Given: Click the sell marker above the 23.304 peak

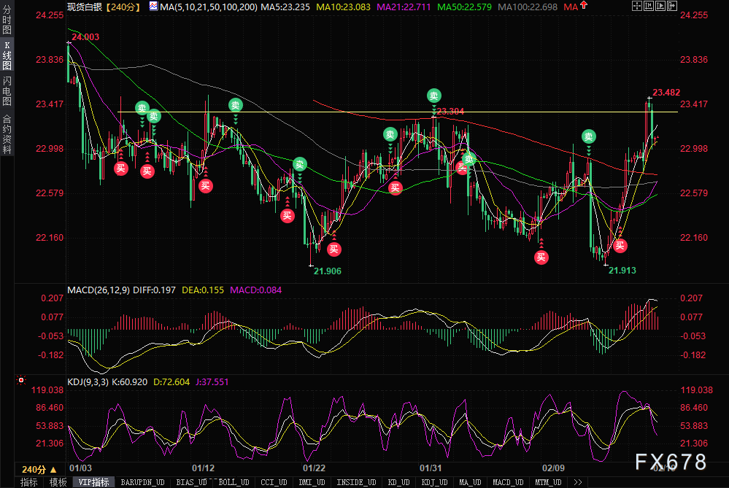Looking at the screenshot, I should coord(434,96).
